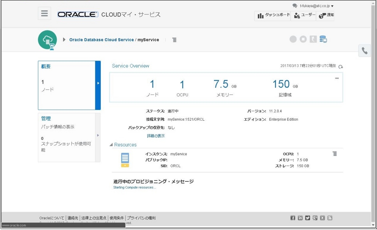This screenshot has height=230, width=377.
Task: Expand the 概要 tile arrow
Action: pyautogui.click(x=98, y=83)
